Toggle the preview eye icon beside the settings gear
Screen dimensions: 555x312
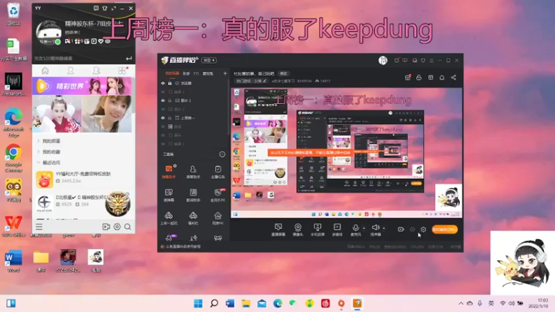click(412, 229)
